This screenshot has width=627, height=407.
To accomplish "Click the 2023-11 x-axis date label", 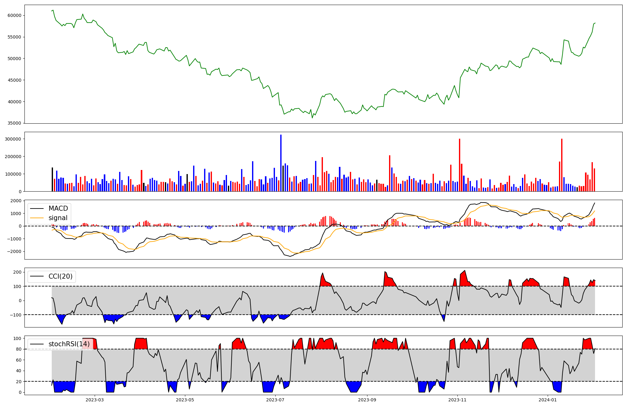I will [457, 400].
